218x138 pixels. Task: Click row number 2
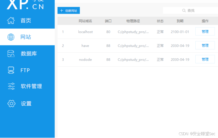pos(63,46)
